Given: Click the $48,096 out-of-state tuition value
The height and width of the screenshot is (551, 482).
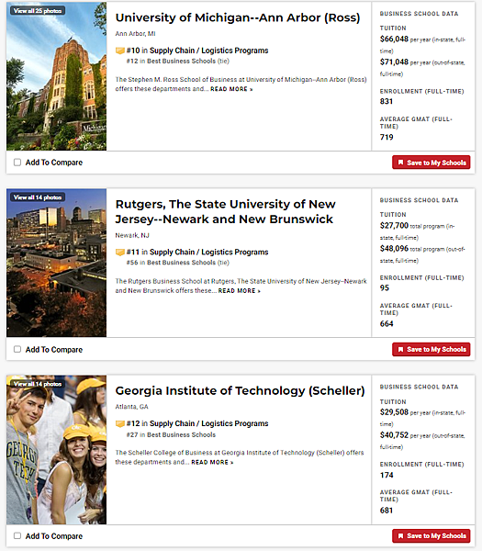Looking at the screenshot, I should (x=394, y=249).
